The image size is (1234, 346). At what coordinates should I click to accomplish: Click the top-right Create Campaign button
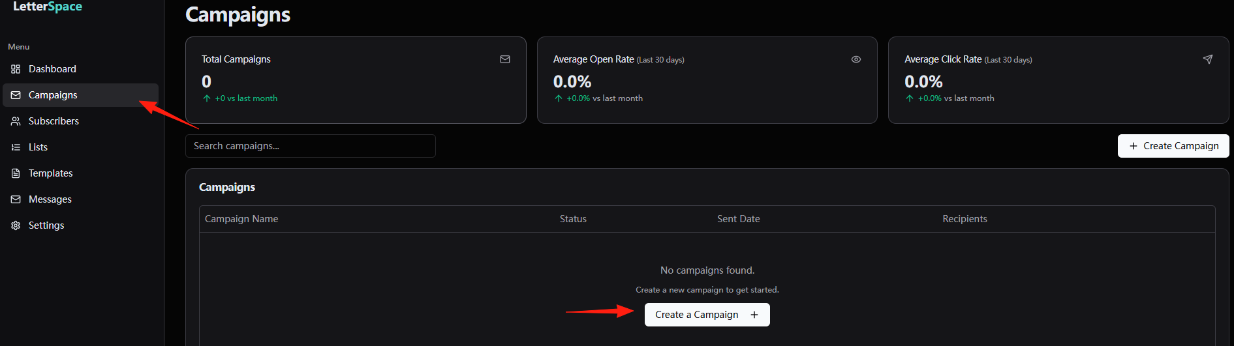(1173, 146)
